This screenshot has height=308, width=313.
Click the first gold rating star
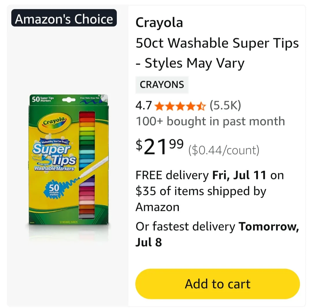(x=160, y=107)
